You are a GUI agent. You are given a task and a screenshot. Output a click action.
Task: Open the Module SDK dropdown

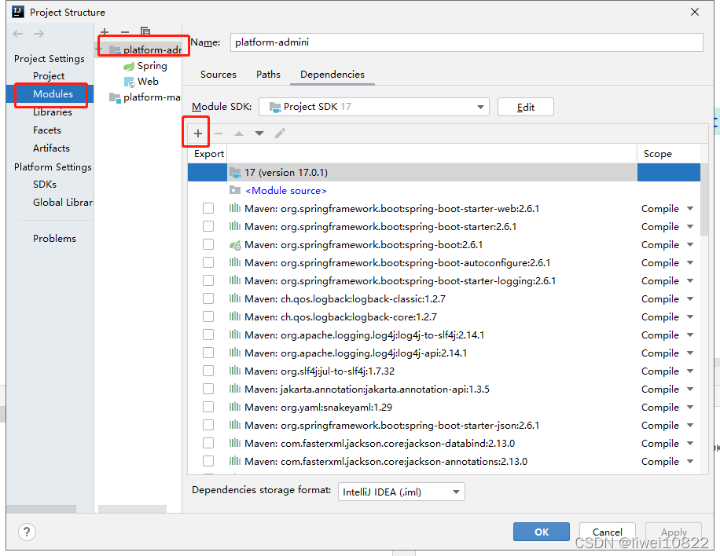coord(374,107)
